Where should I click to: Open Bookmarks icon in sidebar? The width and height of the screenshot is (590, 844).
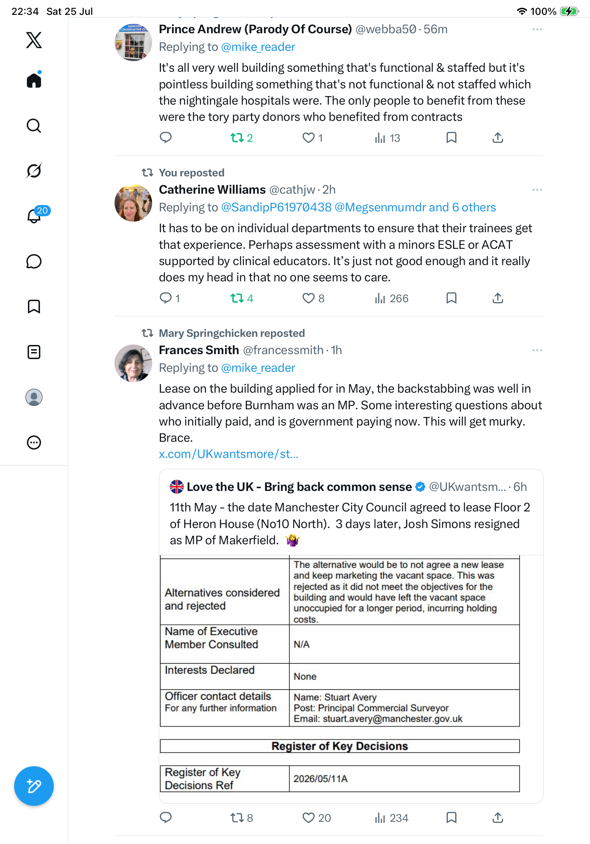[34, 306]
